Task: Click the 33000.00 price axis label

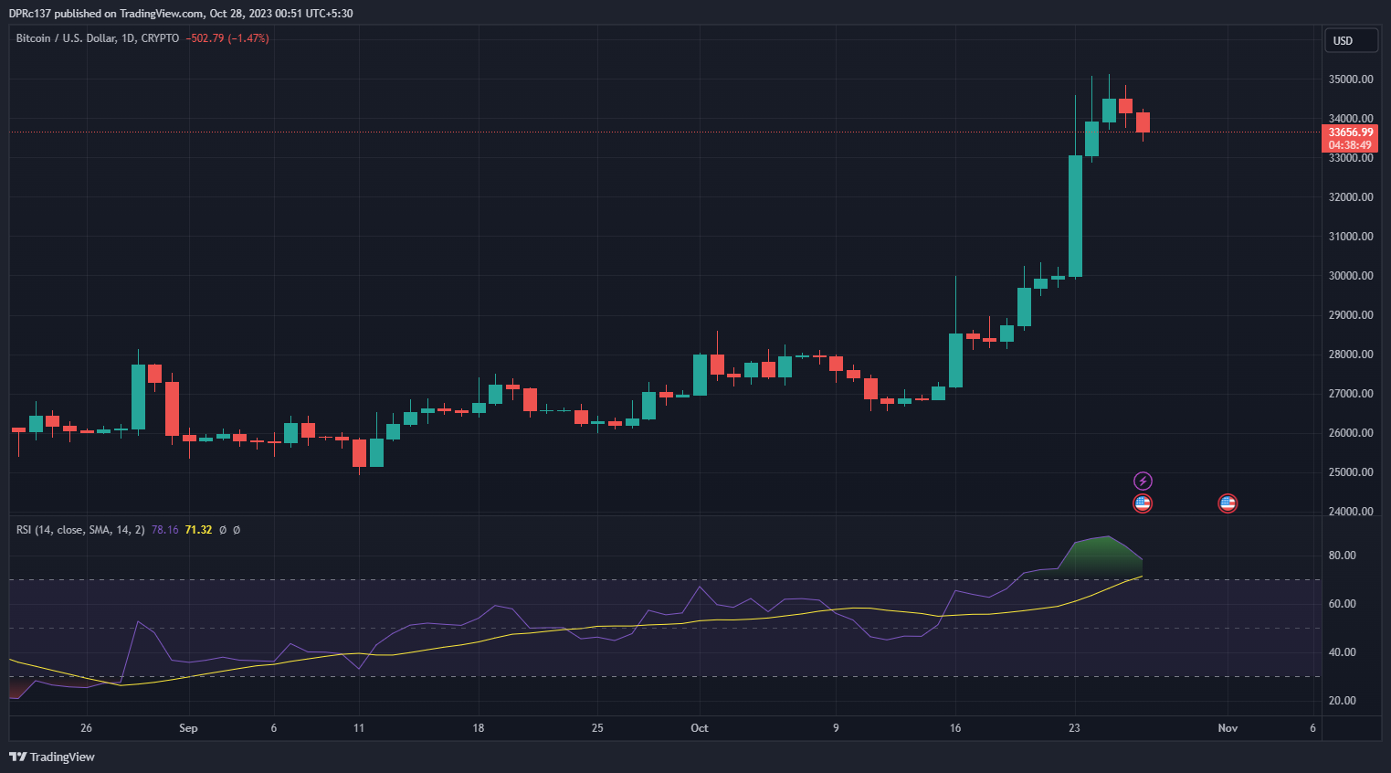Action: point(1351,158)
